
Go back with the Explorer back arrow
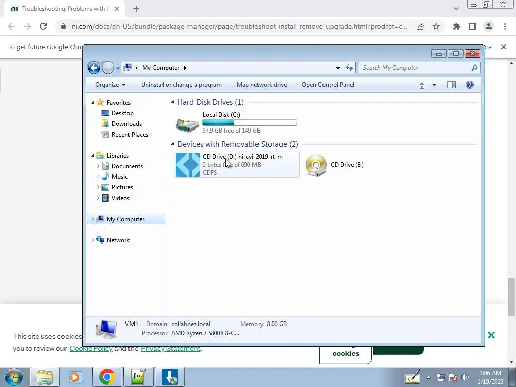tap(94, 68)
